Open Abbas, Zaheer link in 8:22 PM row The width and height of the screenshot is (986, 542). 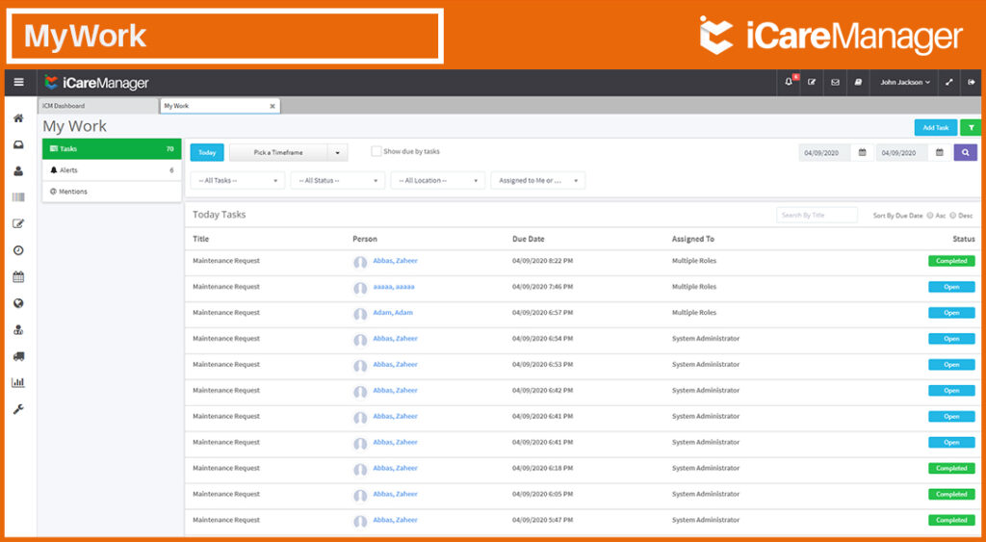pyautogui.click(x=395, y=261)
